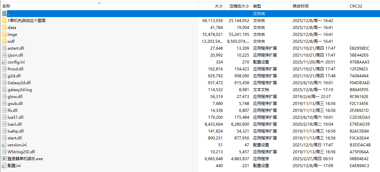Screen dimensions: 380x172
Task: Select the folder icon for 1单机先启动这个里面
Action: 4,21
